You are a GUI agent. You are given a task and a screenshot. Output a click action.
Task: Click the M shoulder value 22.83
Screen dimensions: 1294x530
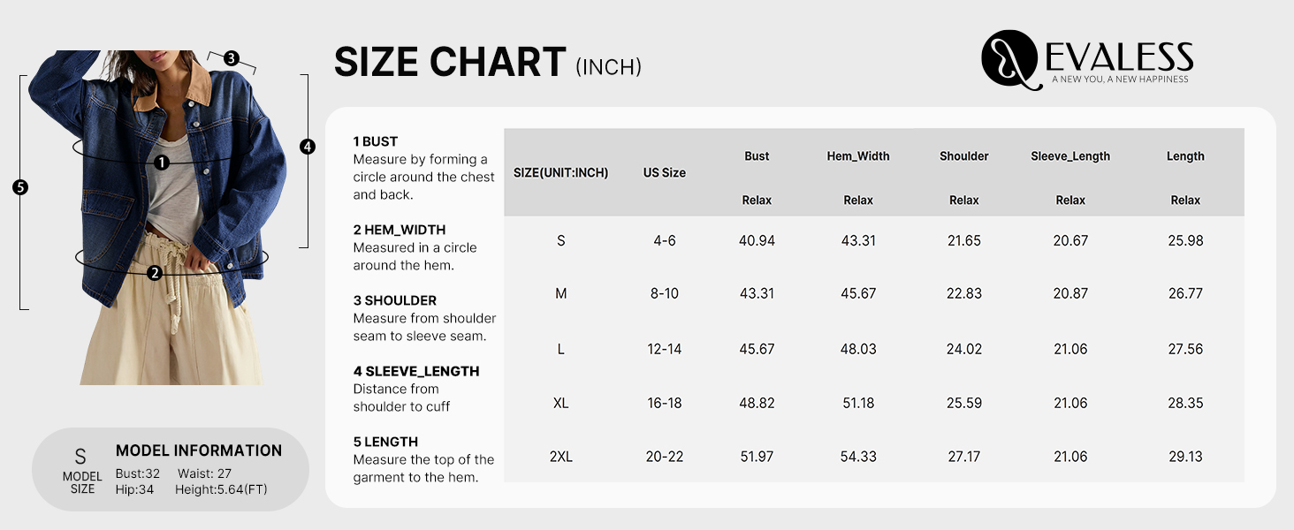click(x=964, y=294)
